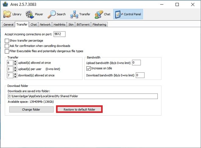This screenshot has width=201, height=148.
Task: Click the Download bandwidth field
Action: (x=140, y=75)
